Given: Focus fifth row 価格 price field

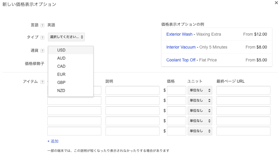Looking at the screenshot, I should 177,131.
